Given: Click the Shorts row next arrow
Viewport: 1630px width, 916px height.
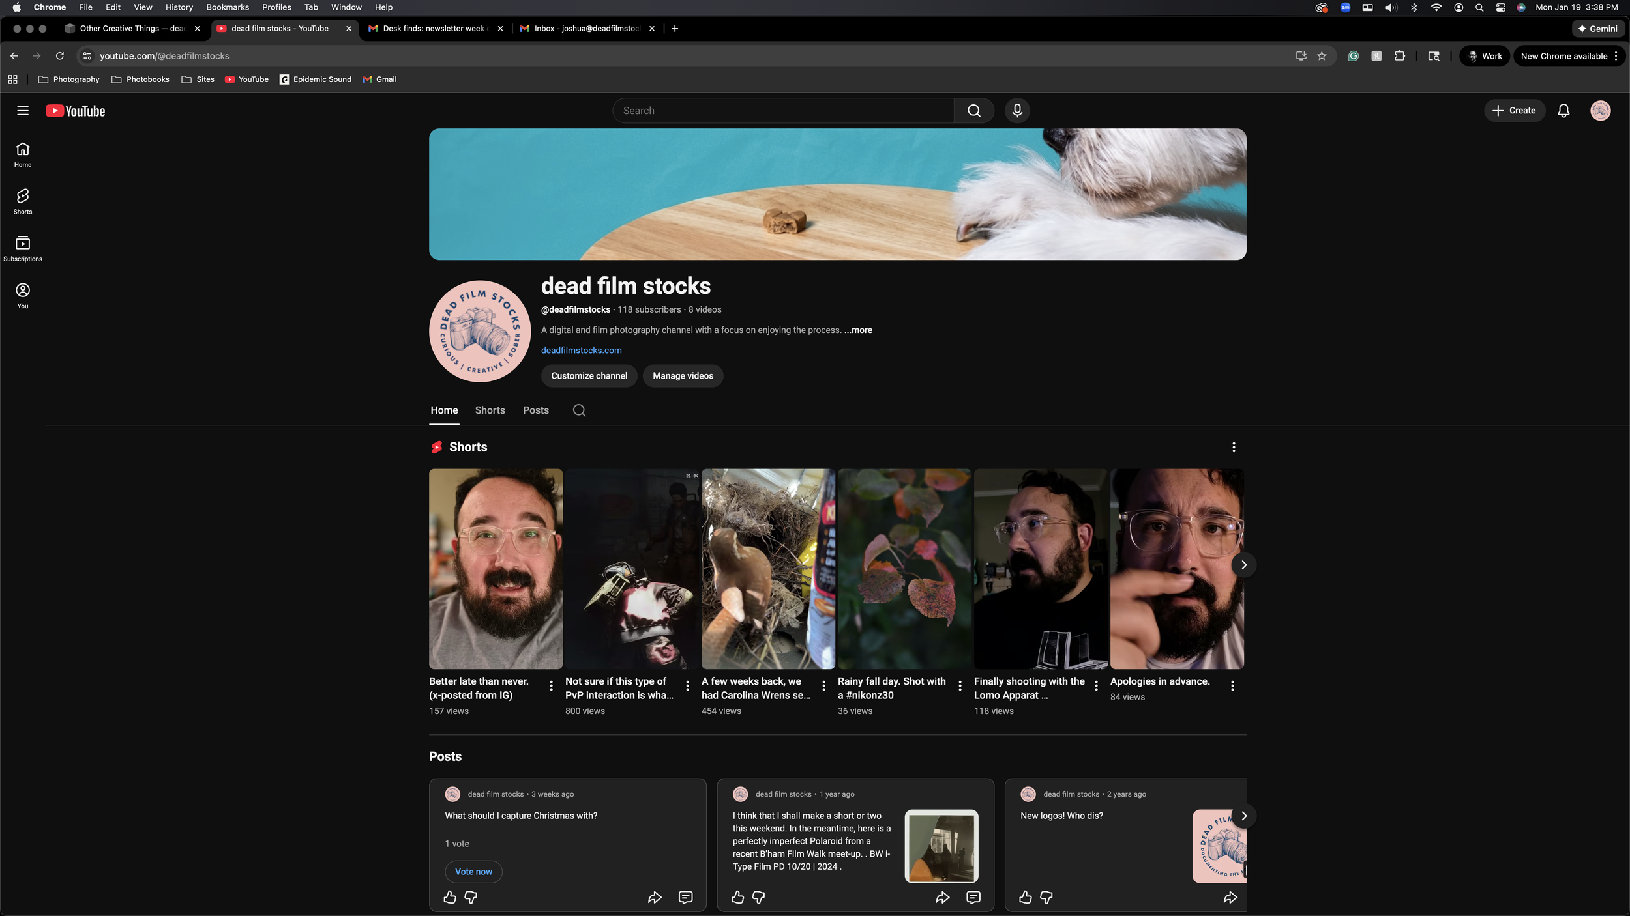Looking at the screenshot, I should 1243,565.
